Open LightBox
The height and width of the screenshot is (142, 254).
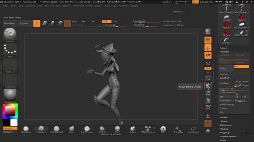tap(24, 23)
